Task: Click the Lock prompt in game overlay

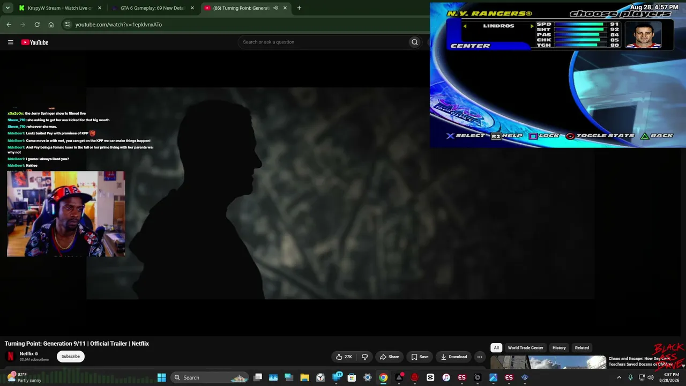Action: pyautogui.click(x=544, y=136)
